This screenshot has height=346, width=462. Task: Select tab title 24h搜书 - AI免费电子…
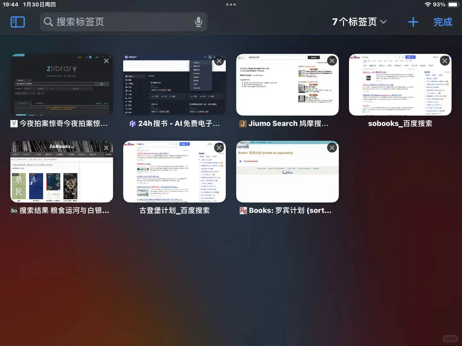(x=179, y=124)
